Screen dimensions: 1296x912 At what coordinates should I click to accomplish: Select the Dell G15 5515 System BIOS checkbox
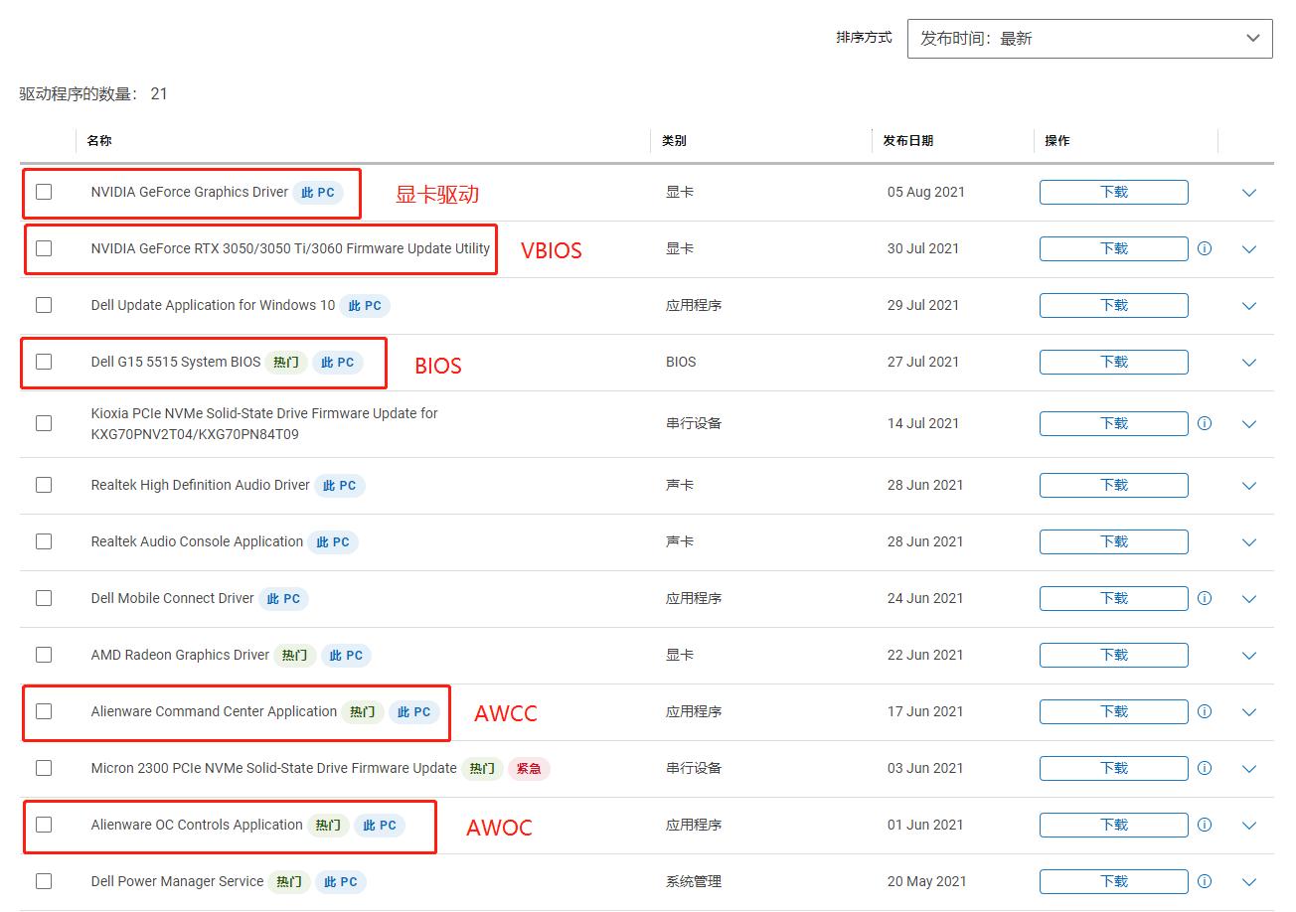point(44,362)
